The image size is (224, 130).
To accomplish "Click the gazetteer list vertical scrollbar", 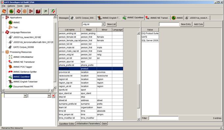I will pos(138,76).
